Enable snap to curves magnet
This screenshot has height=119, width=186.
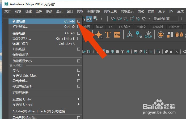120,19
